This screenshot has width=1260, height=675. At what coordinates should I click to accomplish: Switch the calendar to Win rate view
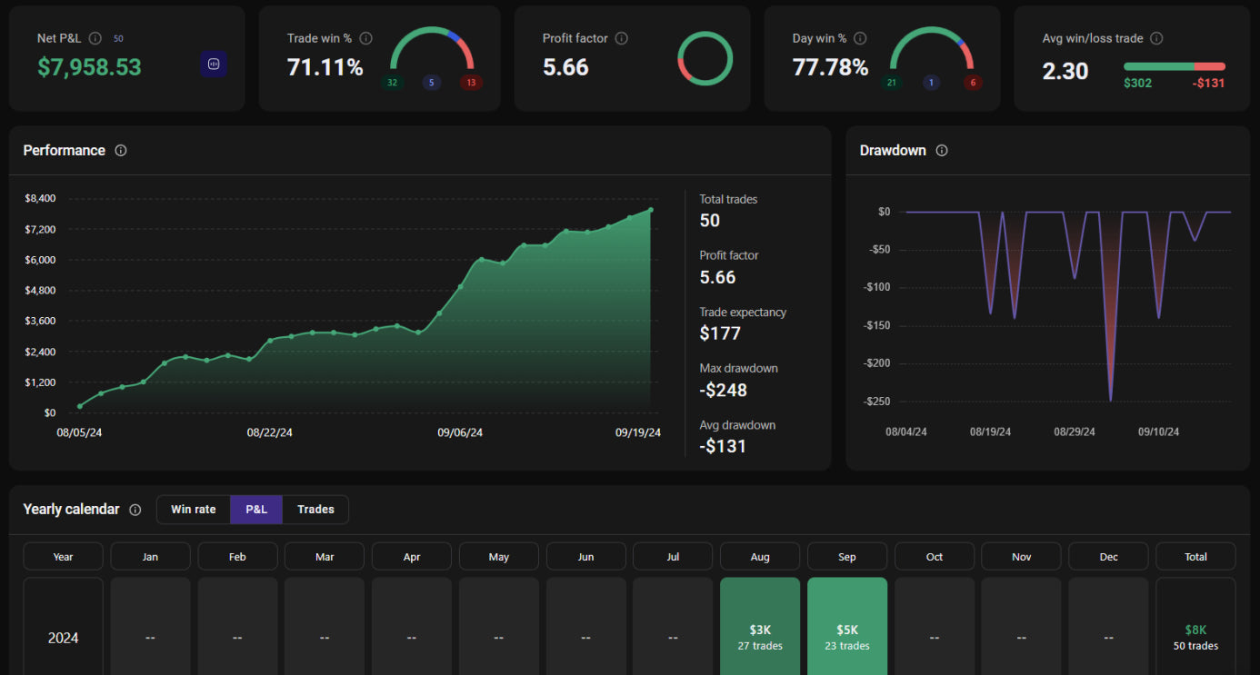(x=194, y=510)
